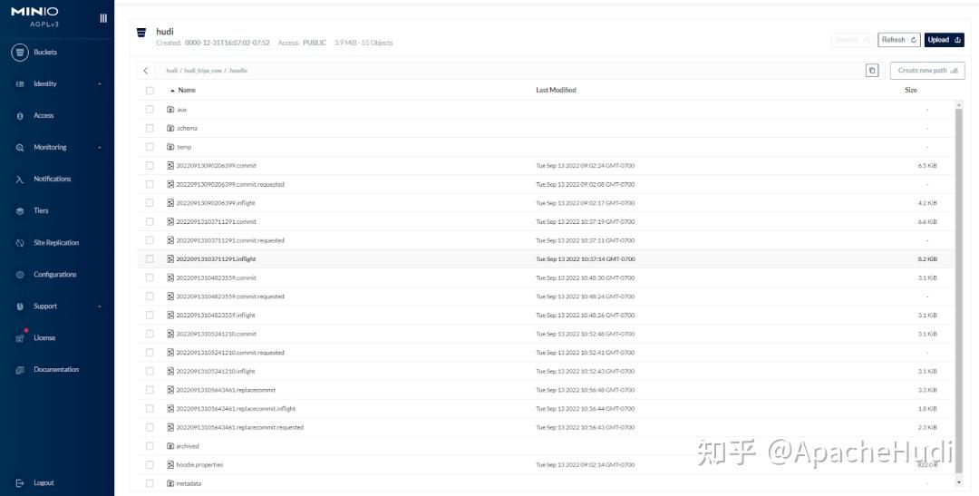Click hudi in the breadcrumb path
Screen dimensions: 979x496
tap(171, 71)
